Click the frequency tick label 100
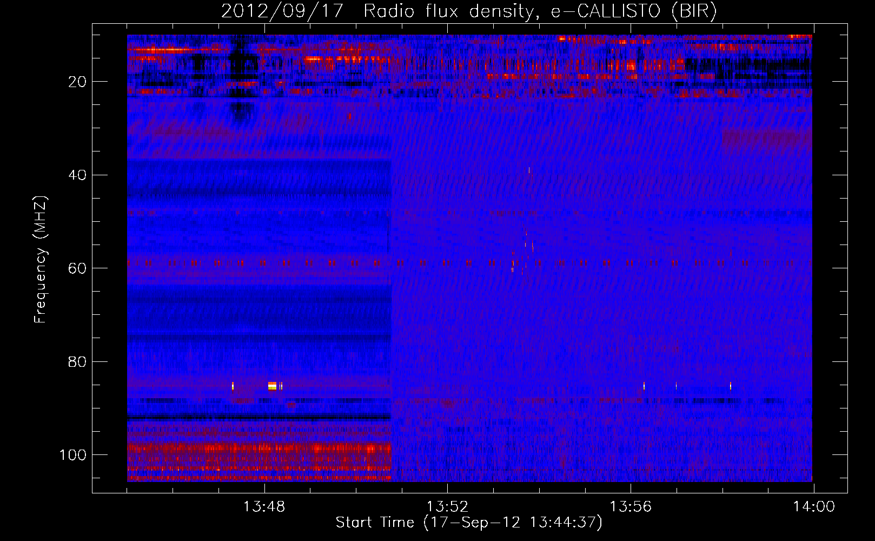Screen dimensions: 875x541 point(74,455)
